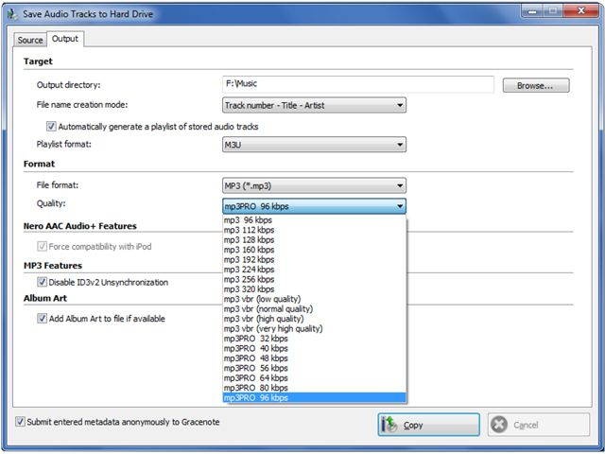Open the File format dropdown
Image resolution: width=605 pixels, height=454 pixels.
pos(314,185)
